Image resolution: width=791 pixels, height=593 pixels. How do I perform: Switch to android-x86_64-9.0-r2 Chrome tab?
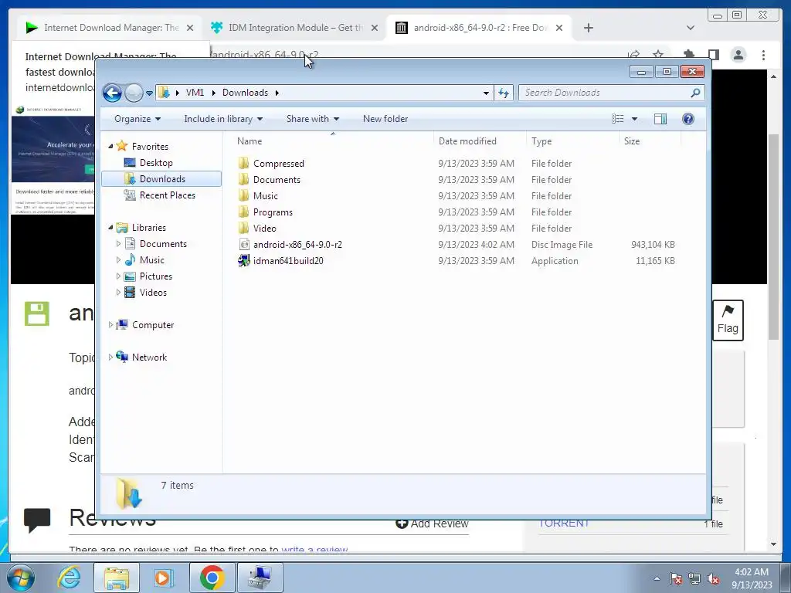[x=479, y=28]
